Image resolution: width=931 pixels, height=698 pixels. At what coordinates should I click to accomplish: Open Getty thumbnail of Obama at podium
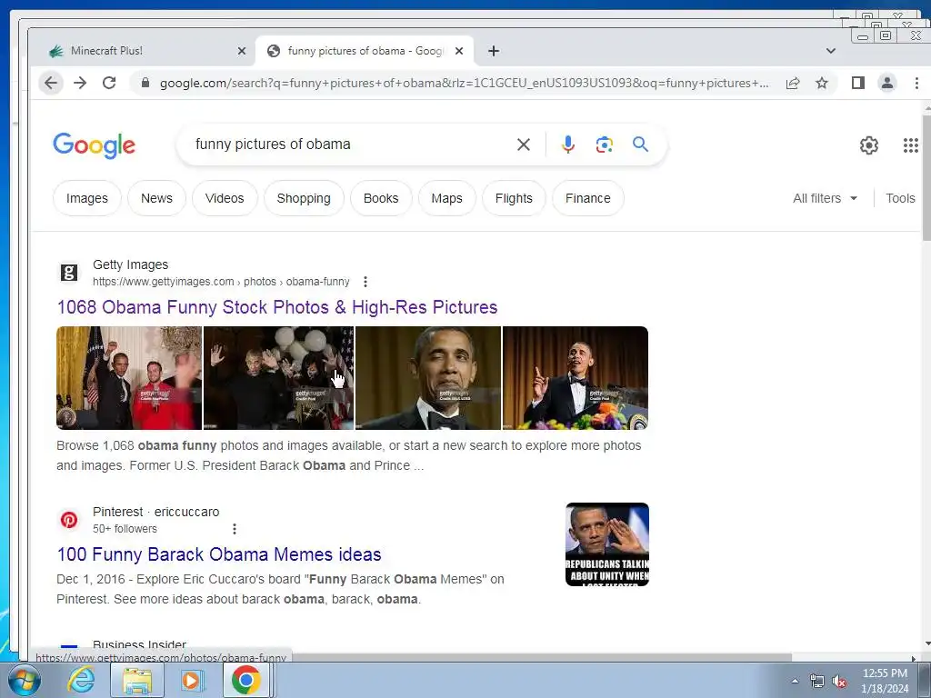click(576, 378)
